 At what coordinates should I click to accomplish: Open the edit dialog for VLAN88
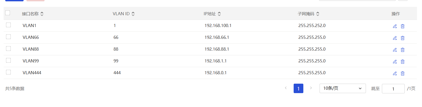click(395, 50)
